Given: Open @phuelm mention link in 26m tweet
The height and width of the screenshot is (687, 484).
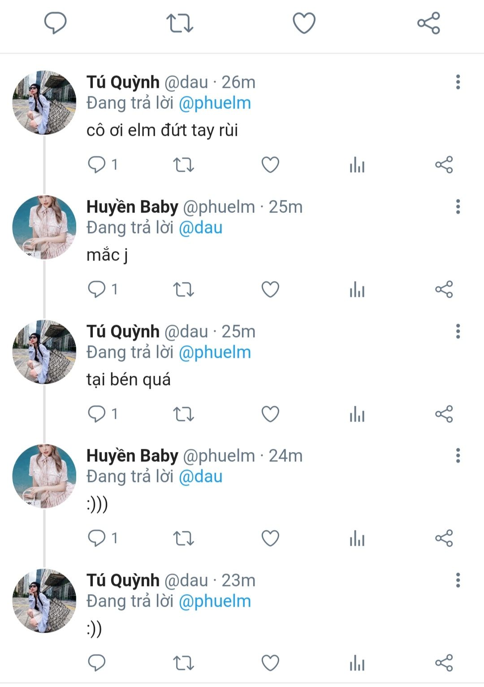Looking at the screenshot, I should [x=215, y=103].
